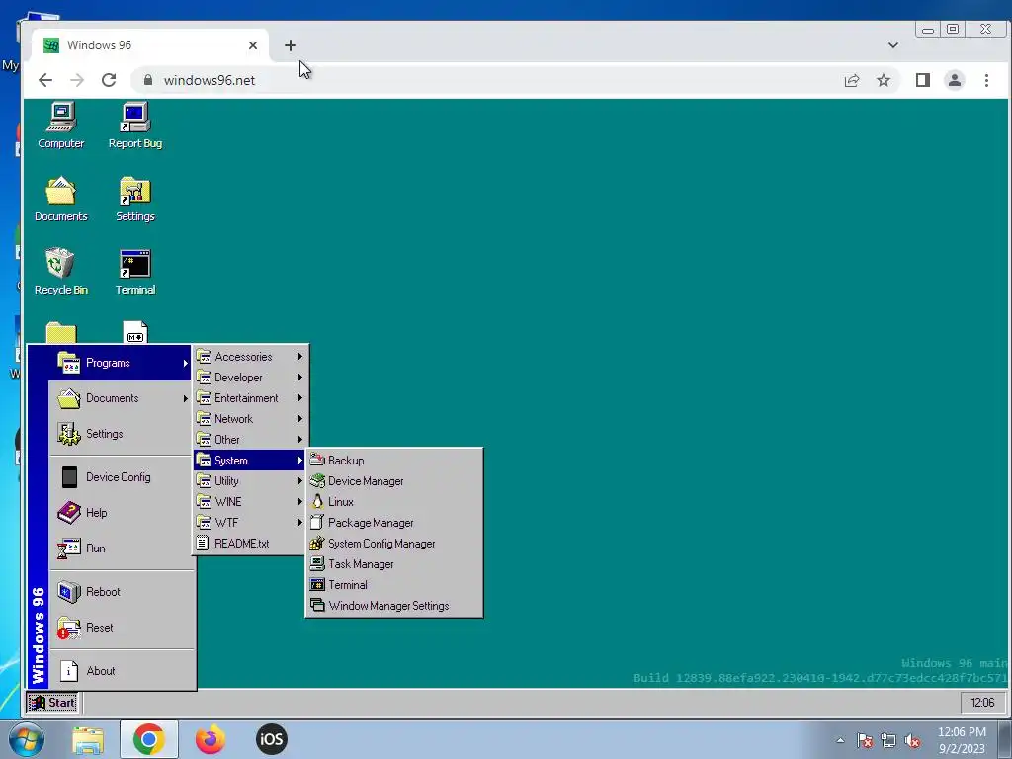Screen dimensions: 1012x759
Task: Launch the Terminal desktop shortcut
Action: [134, 272]
